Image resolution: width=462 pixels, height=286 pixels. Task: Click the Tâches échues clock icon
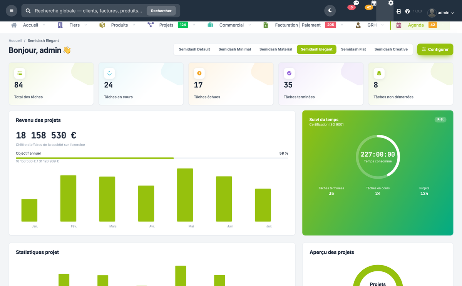199,73
